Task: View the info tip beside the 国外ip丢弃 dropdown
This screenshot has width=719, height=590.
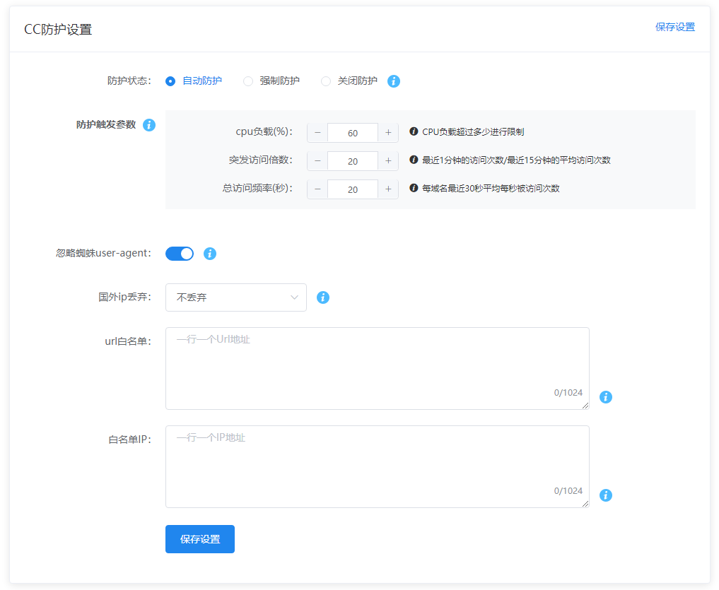Action: [x=323, y=297]
